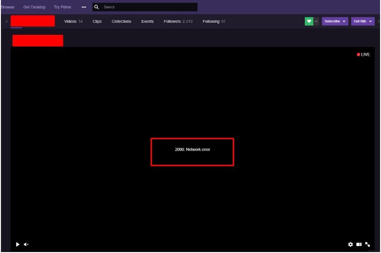The image size is (381, 253).
Task: Open the Get Bits dropdown
Action: pyautogui.click(x=362, y=21)
